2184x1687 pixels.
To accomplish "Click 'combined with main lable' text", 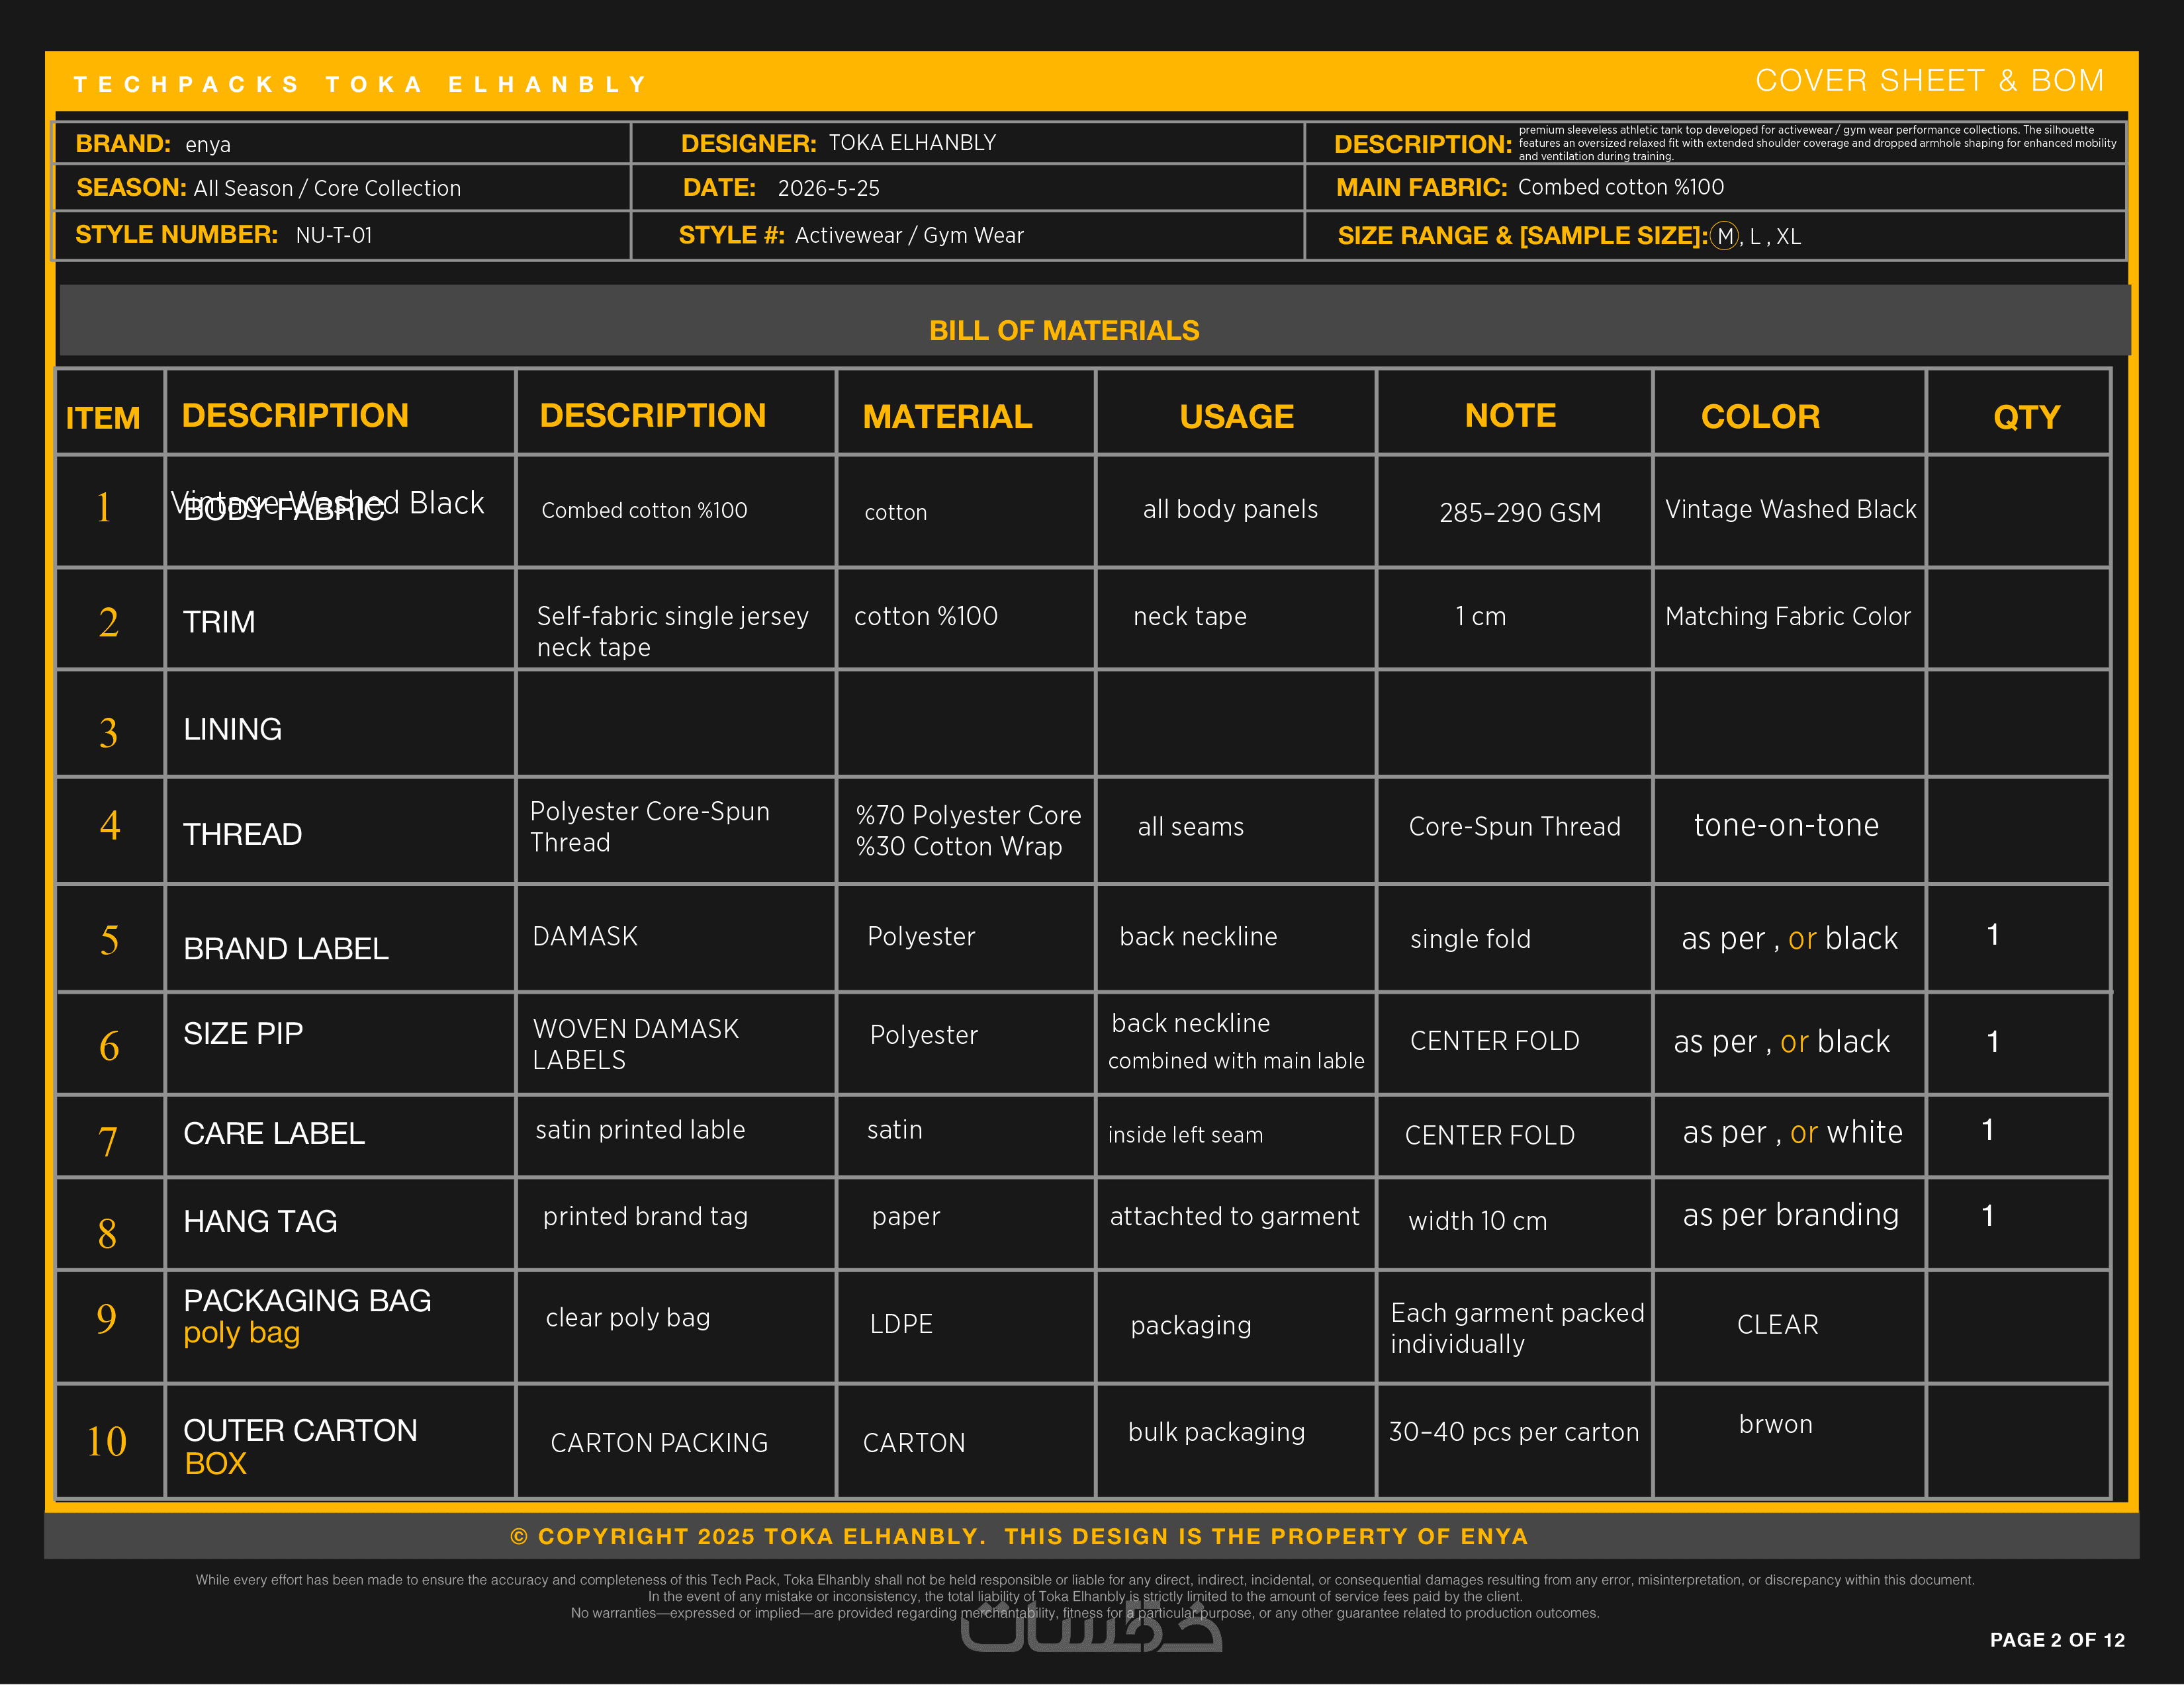I will (x=1235, y=1060).
